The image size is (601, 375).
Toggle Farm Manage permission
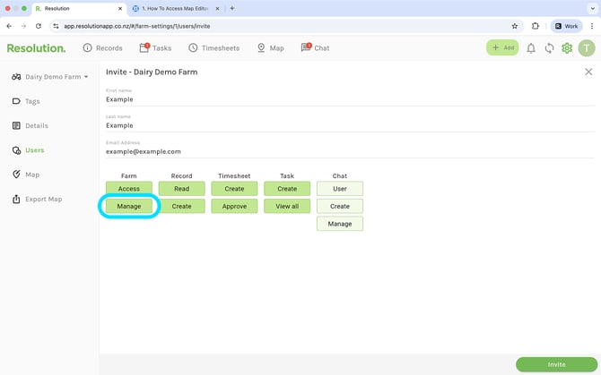click(x=129, y=206)
